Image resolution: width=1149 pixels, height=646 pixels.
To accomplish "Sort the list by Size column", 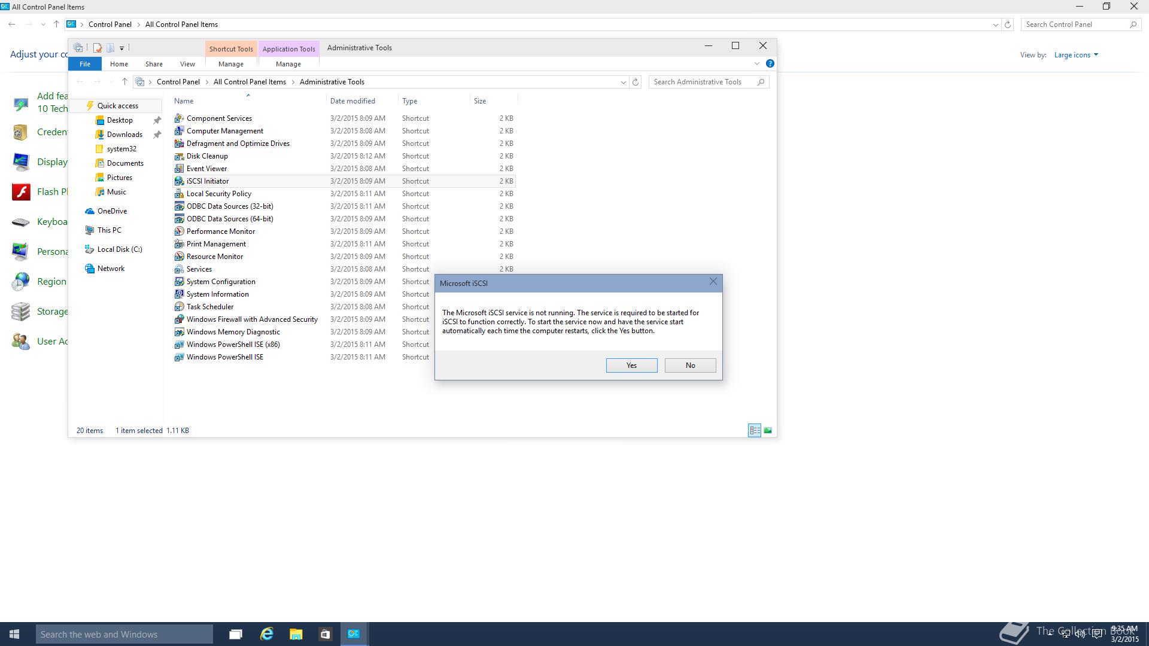I will point(494,101).
